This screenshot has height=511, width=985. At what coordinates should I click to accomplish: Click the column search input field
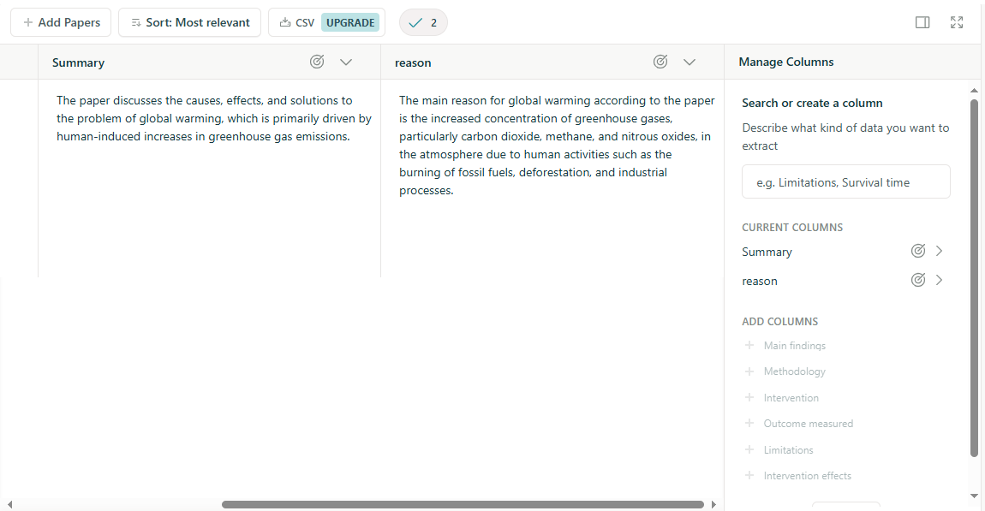tap(846, 182)
